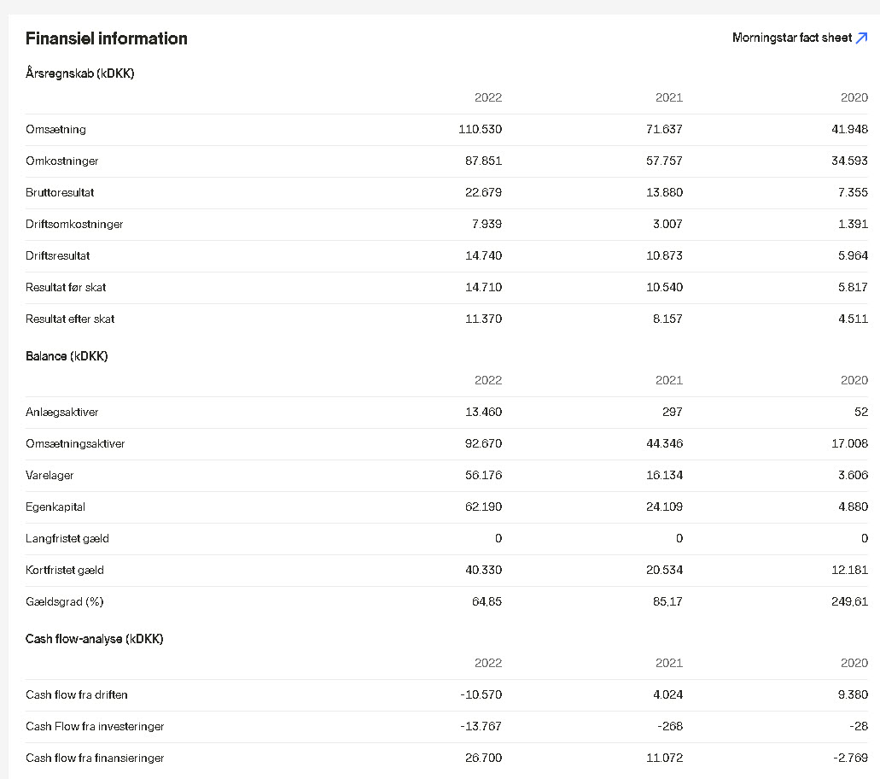Click the Cash flow-analyse (kDKK) title

point(94,639)
